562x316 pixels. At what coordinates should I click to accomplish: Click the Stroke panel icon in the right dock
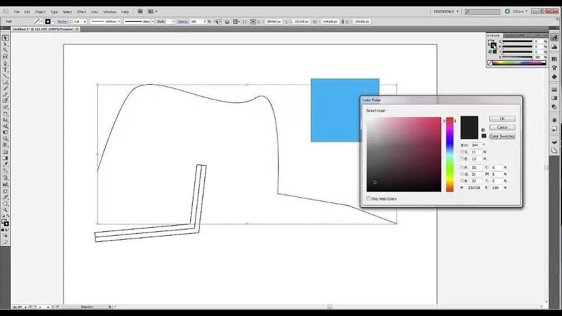click(554, 89)
